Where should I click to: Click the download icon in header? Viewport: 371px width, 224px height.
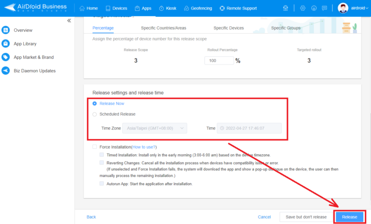tap(314, 8)
